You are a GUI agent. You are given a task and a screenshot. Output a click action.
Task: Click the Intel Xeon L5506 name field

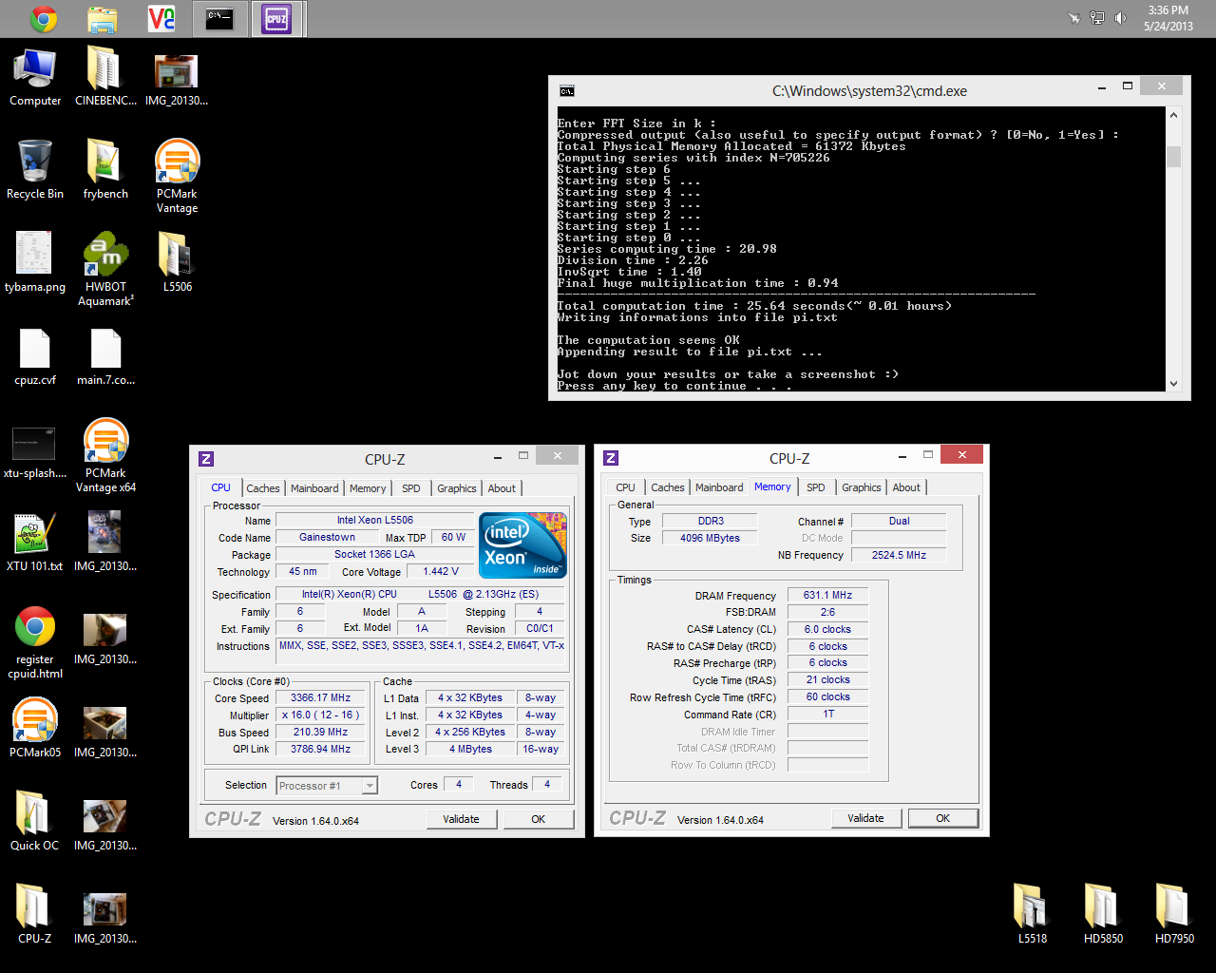(374, 520)
